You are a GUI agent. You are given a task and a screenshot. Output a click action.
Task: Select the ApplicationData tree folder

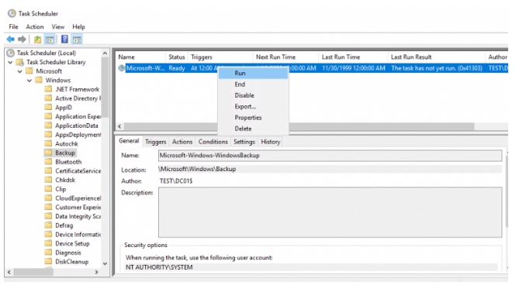(77, 125)
